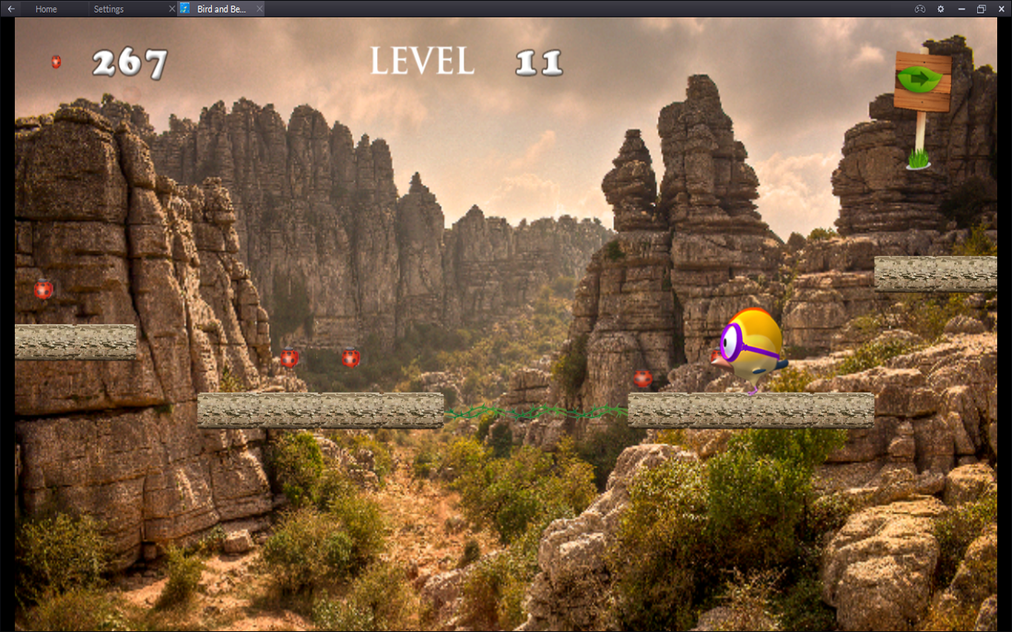Switch to the Settings tab

[x=108, y=9]
